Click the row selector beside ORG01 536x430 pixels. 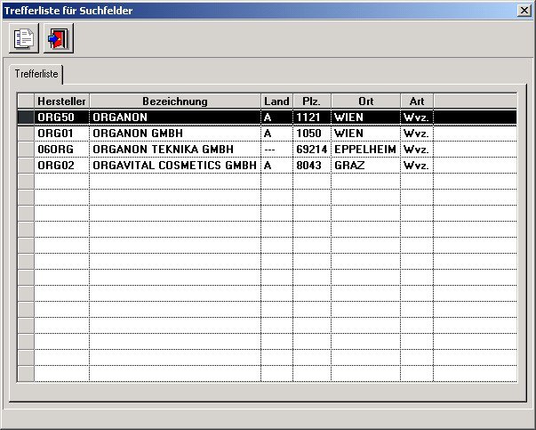click(x=26, y=134)
